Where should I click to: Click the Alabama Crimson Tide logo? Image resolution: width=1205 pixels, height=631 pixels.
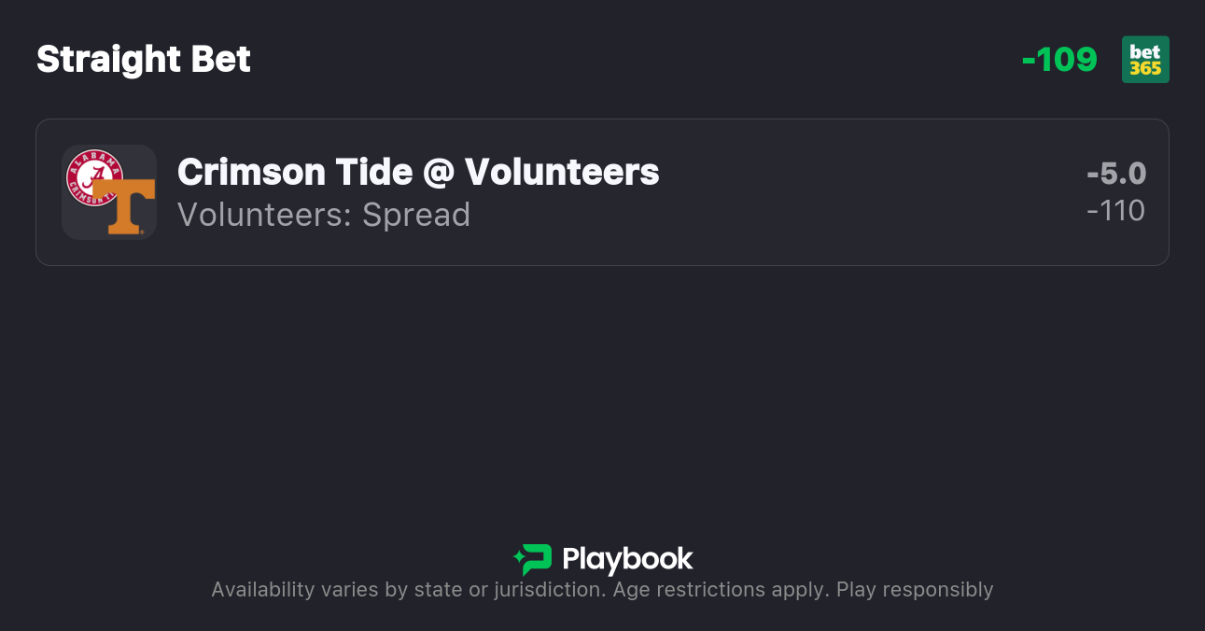point(91,175)
